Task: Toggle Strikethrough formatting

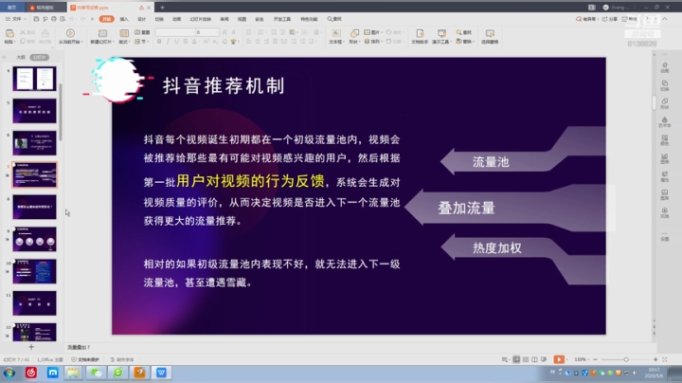Action: point(186,42)
